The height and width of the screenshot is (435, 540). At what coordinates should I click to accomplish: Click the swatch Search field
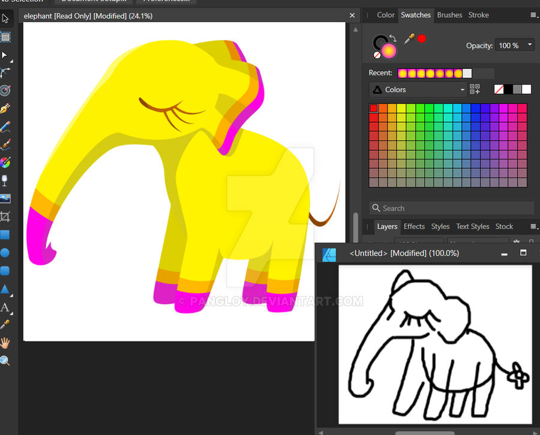tap(451, 208)
